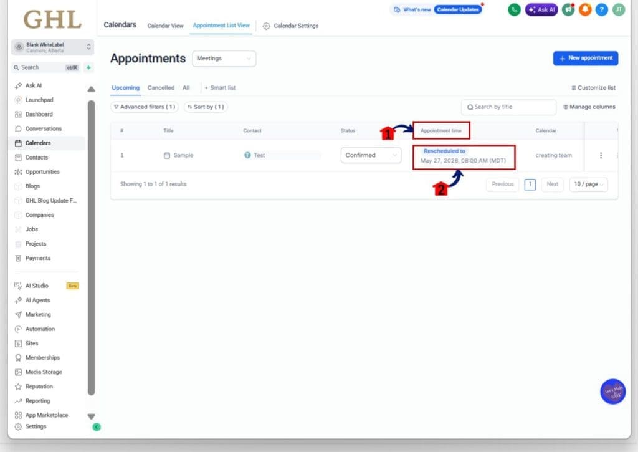Click the Next page button
Viewport: 638px width, 452px height.
pos(552,184)
